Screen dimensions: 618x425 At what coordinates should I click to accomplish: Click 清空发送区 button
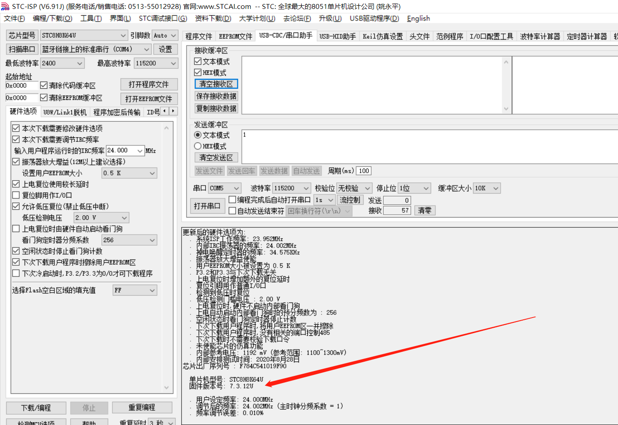click(x=216, y=157)
